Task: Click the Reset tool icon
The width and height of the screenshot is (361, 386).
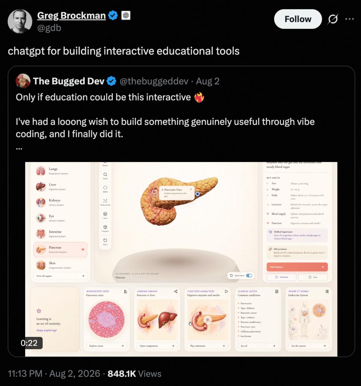Action: pyautogui.click(x=105, y=242)
